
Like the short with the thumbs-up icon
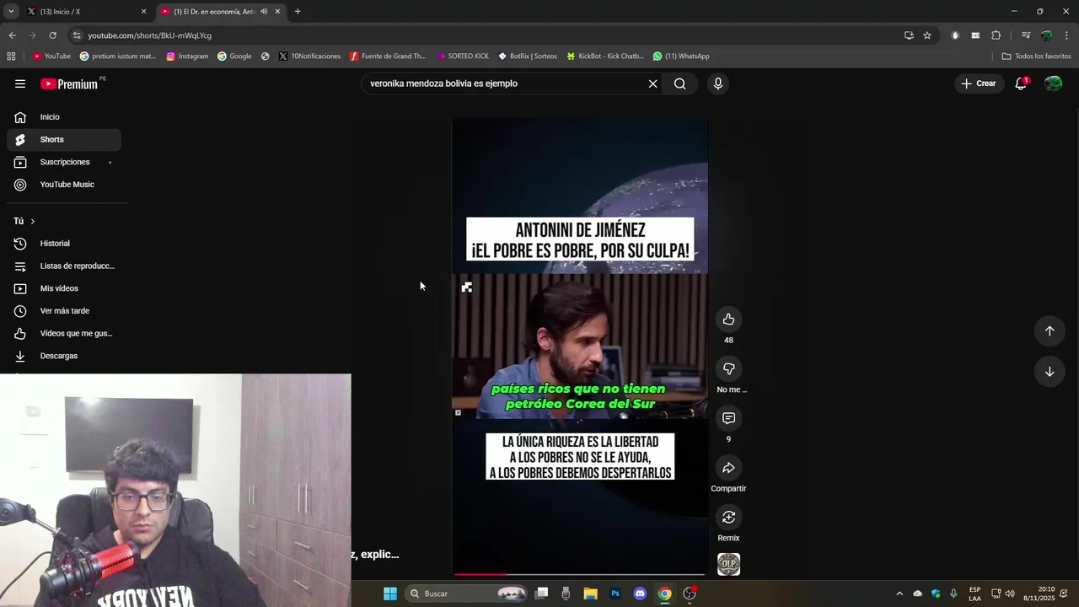[x=728, y=320]
